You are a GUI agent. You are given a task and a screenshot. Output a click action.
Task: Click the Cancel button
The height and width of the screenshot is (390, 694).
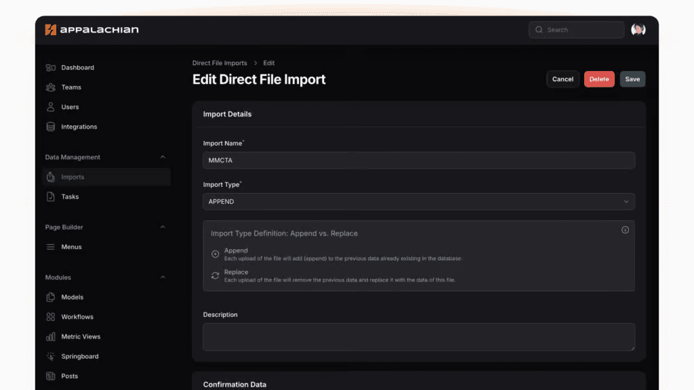point(563,79)
